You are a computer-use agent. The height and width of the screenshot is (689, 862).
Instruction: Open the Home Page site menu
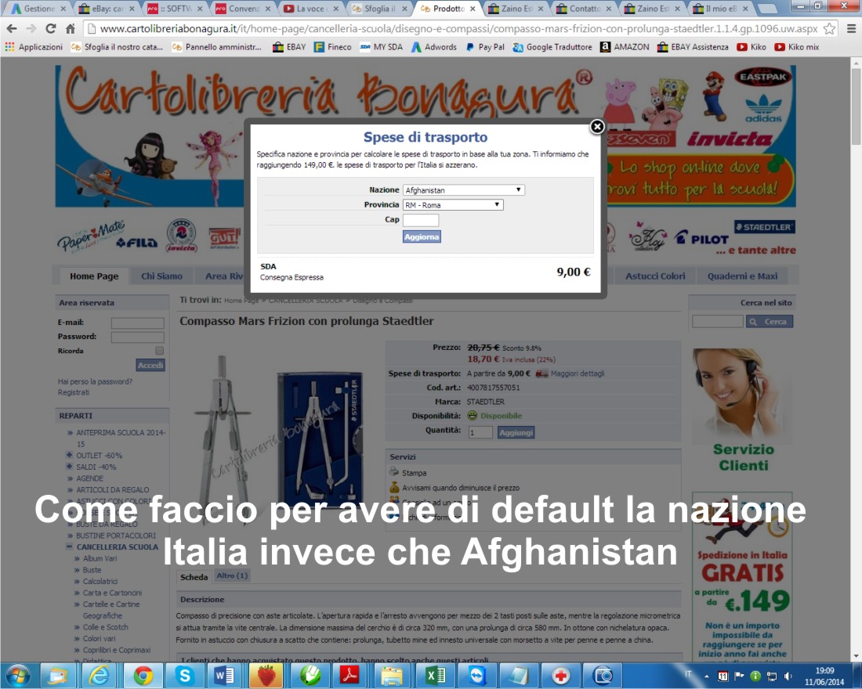[x=94, y=276]
